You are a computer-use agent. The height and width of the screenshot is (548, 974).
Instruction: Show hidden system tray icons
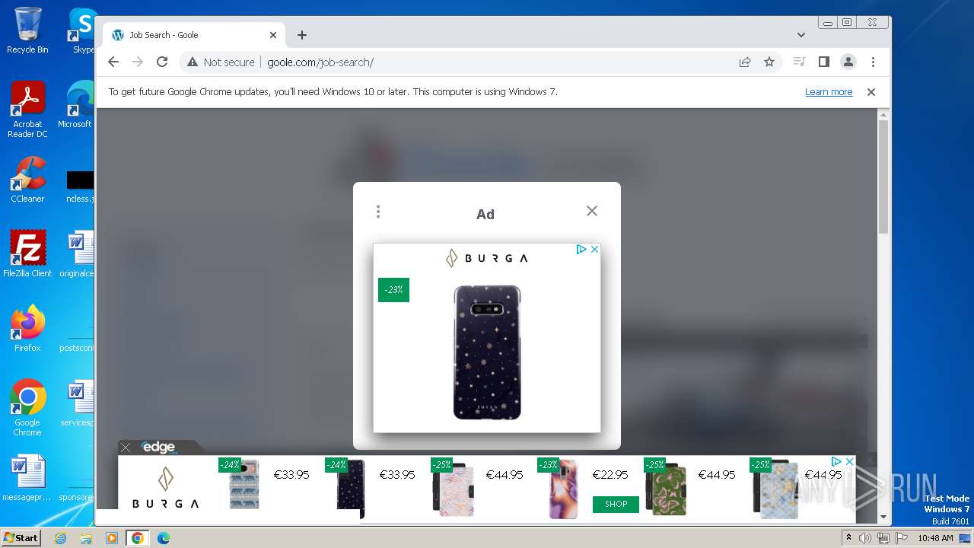click(848, 538)
